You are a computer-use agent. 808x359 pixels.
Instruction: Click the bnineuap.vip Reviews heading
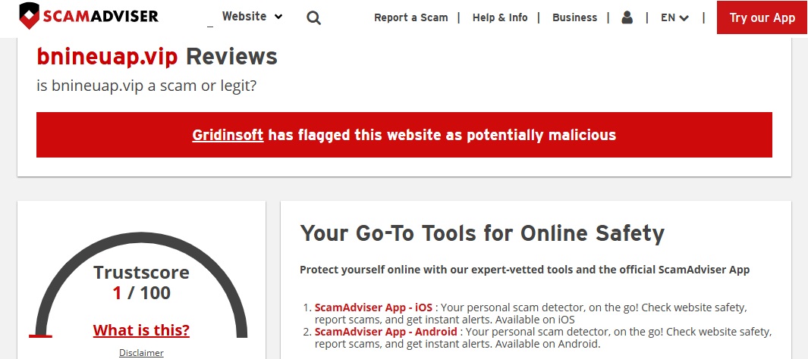(x=157, y=56)
